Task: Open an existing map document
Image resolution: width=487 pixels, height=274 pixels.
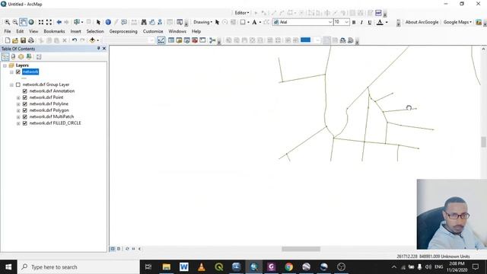Action: (15, 40)
